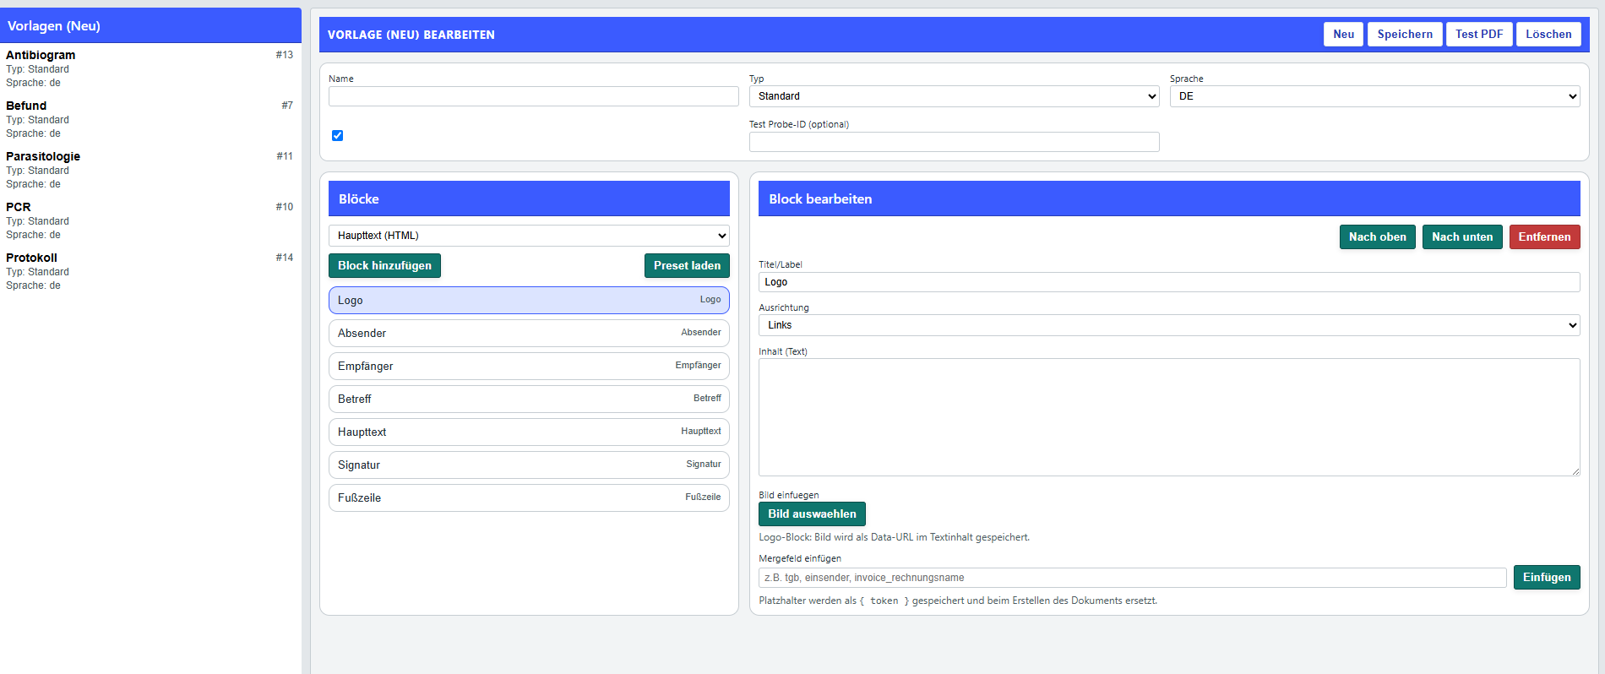Select the Fußzeile block
The image size is (1605, 674).
[x=529, y=498]
